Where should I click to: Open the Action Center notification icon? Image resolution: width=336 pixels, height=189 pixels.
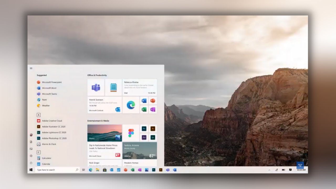coord(290,170)
